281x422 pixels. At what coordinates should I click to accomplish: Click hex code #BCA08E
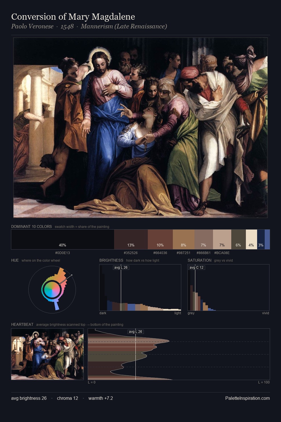coord(222,253)
